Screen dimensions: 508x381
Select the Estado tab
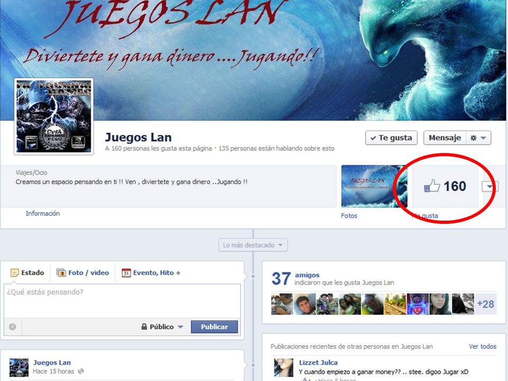27,273
